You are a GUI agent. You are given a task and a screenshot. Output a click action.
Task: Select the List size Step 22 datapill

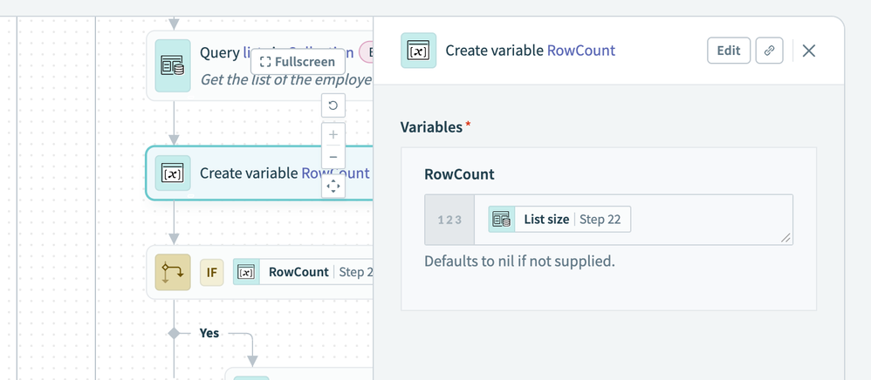[x=559, y=220]
